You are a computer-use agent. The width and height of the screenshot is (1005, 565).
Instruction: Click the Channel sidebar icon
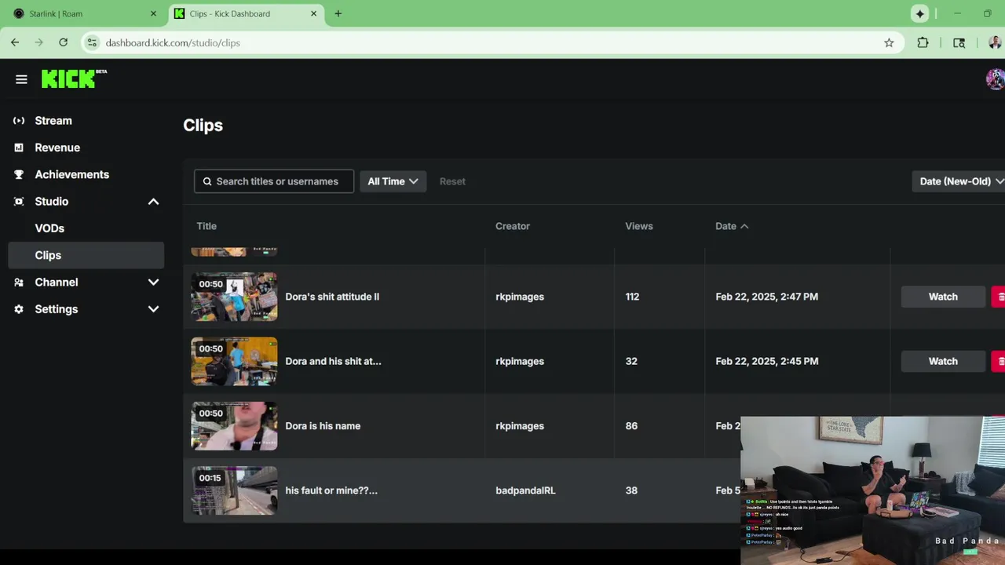click(19, 282)
